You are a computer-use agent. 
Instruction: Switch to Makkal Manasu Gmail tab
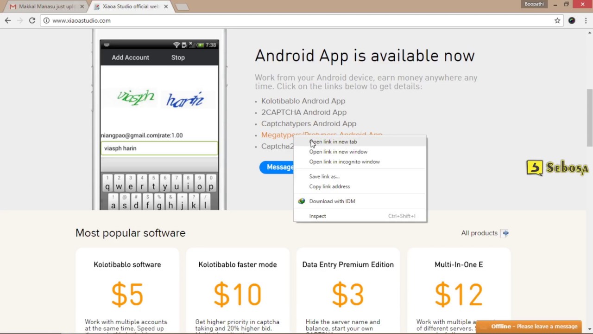click(44, 6)
